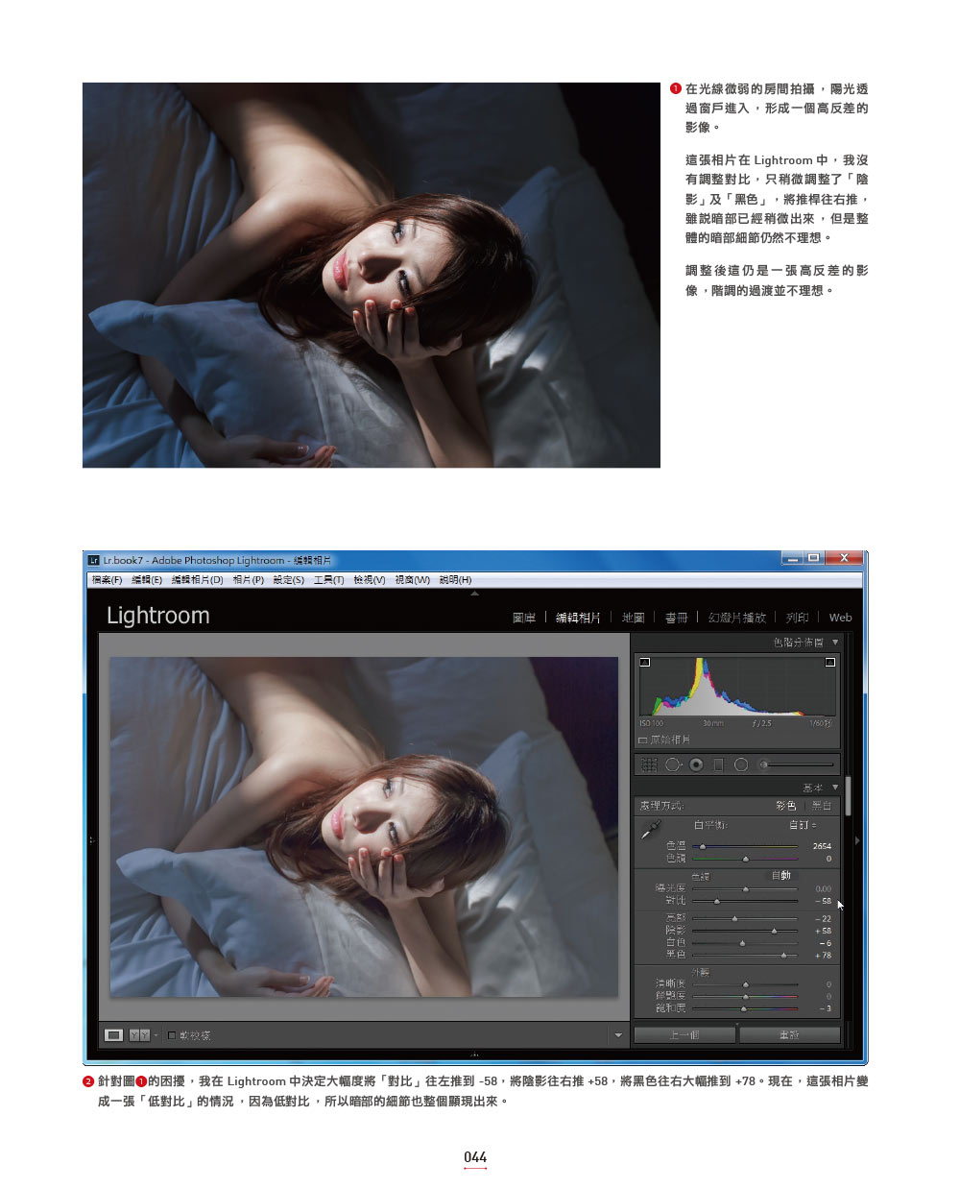Click the 色溫 slider handle
This screenshot has height=1189, width=960.
point(703,846)
